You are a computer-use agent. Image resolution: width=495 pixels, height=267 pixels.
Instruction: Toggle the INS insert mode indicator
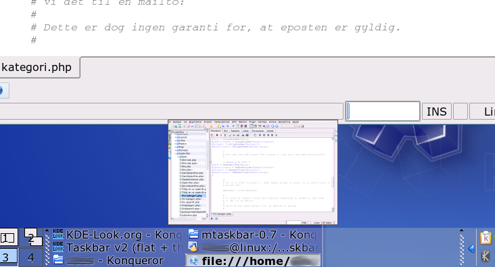tap(437, 112)
